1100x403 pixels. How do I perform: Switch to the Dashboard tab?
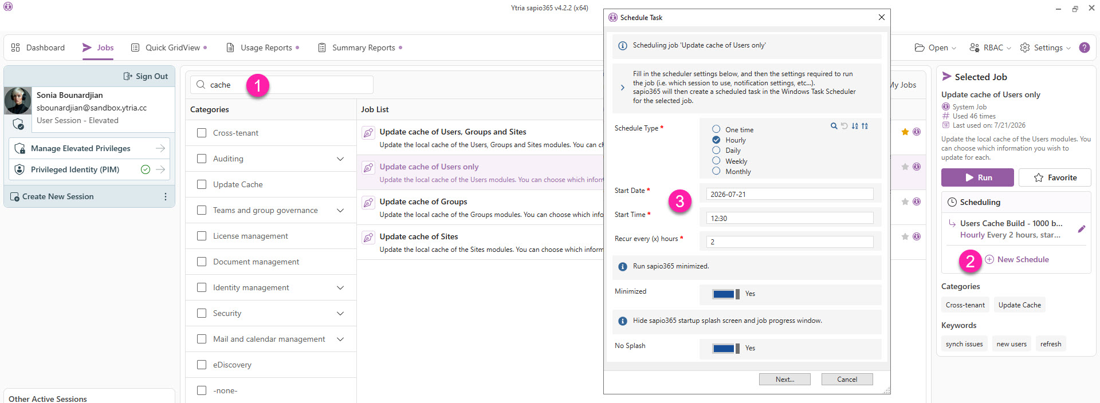coord(38,48)
